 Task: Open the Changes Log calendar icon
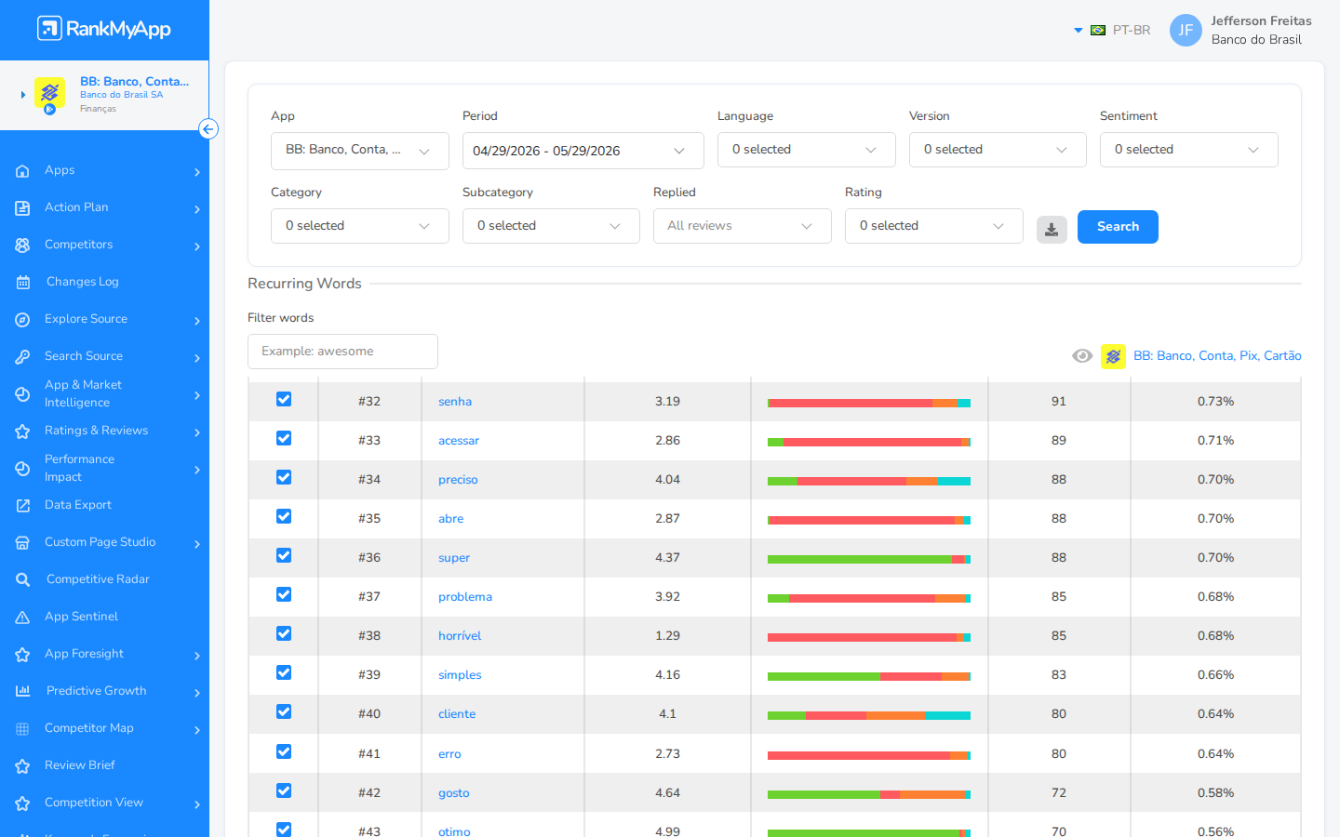click(x=23, y=282)
